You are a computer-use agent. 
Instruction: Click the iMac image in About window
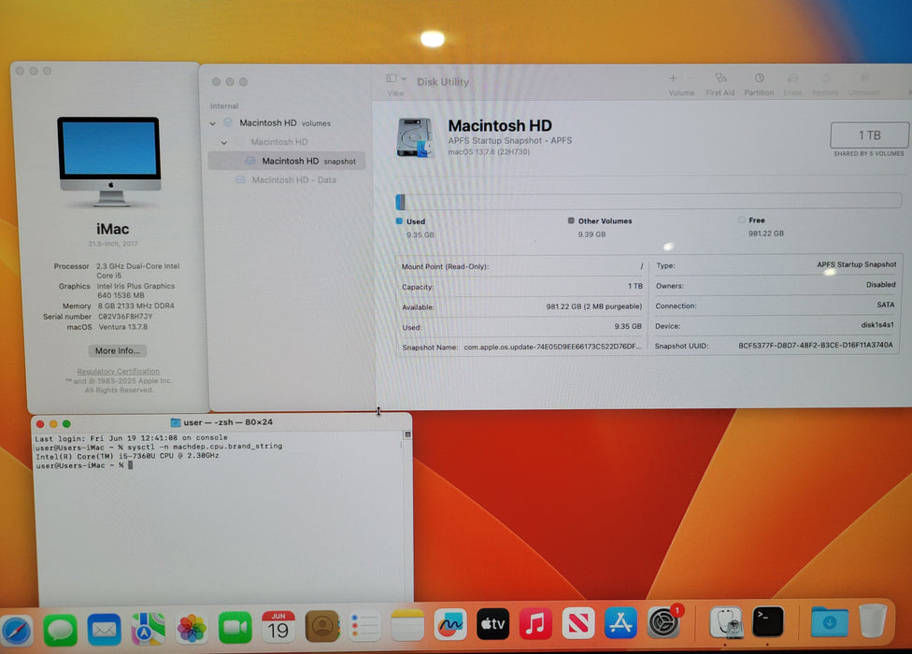pyautogui.click(x=108, y=161)
